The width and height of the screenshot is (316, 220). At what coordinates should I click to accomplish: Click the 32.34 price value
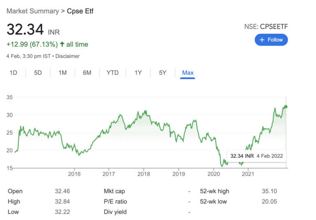[x=25, y=30]
